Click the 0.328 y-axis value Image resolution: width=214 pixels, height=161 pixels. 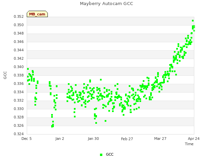coord(19,117)
